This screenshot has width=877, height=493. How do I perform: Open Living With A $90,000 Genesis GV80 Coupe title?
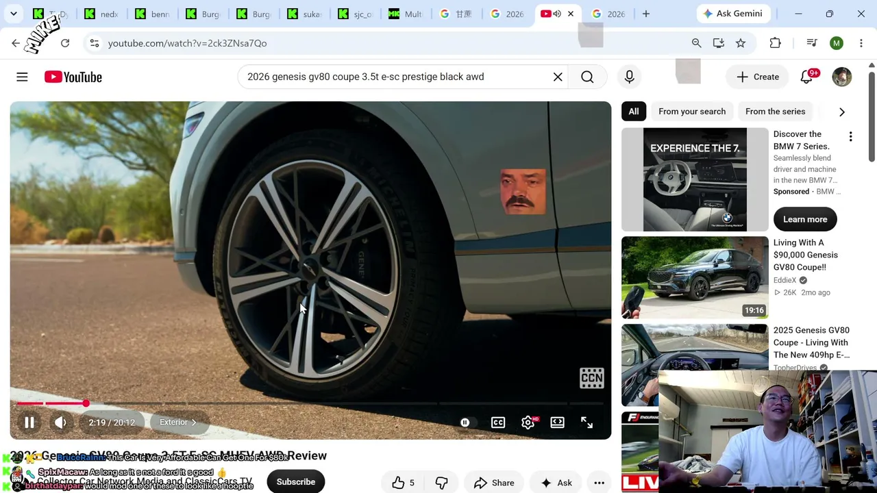pyautogui.click(x=806, y=255)
